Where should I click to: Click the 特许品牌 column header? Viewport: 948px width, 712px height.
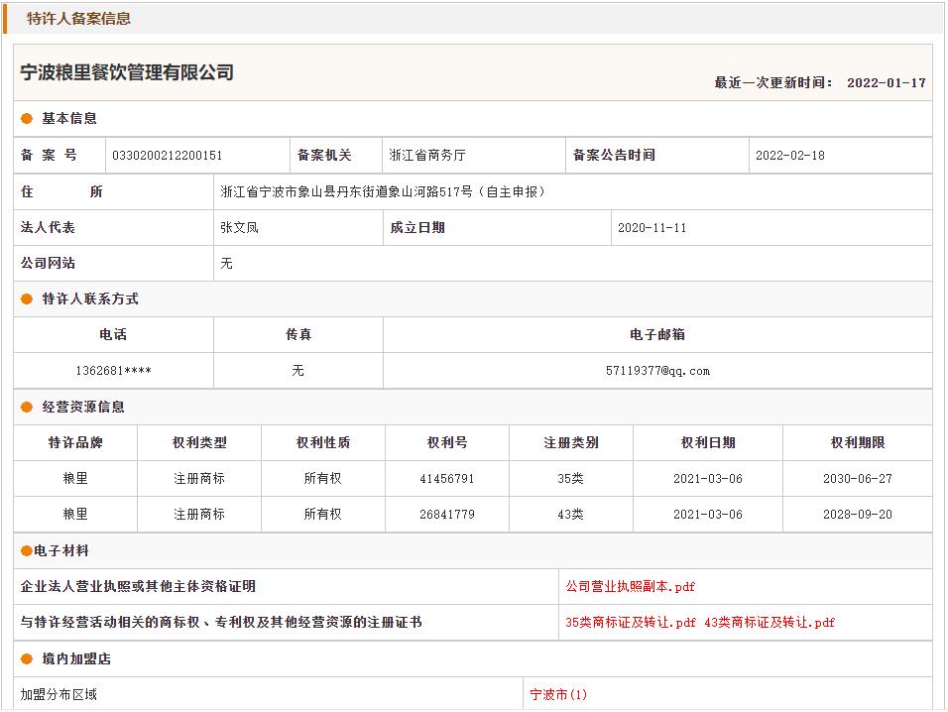[75, 443]
